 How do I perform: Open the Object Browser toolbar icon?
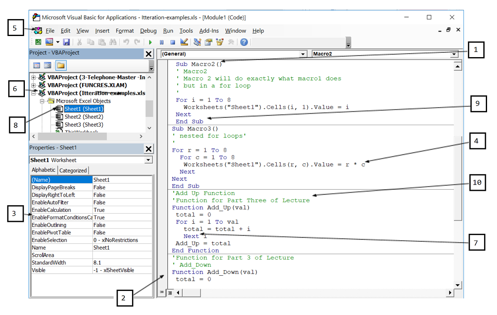[x=220, y=42]
